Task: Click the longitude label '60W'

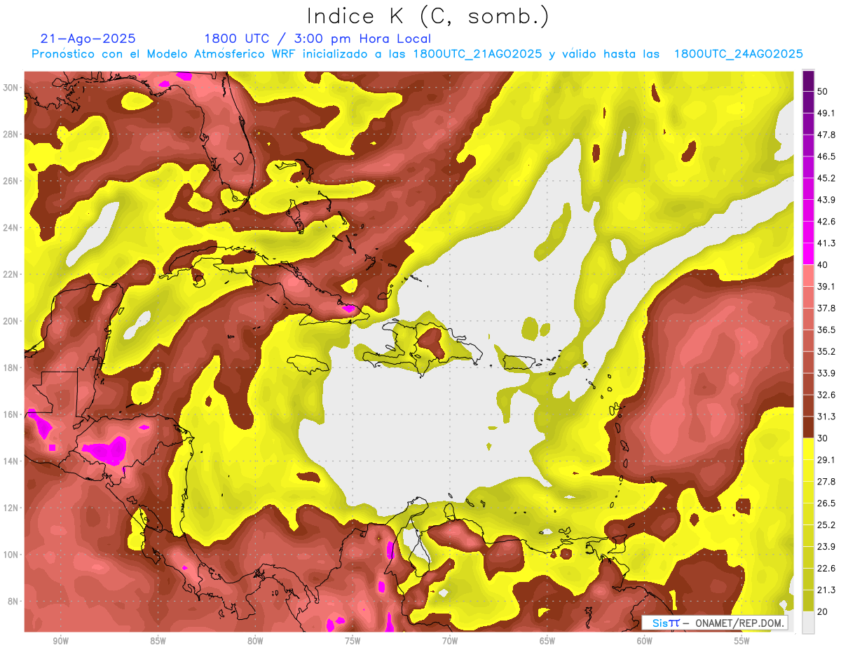Action: click(x=645, y=642)
